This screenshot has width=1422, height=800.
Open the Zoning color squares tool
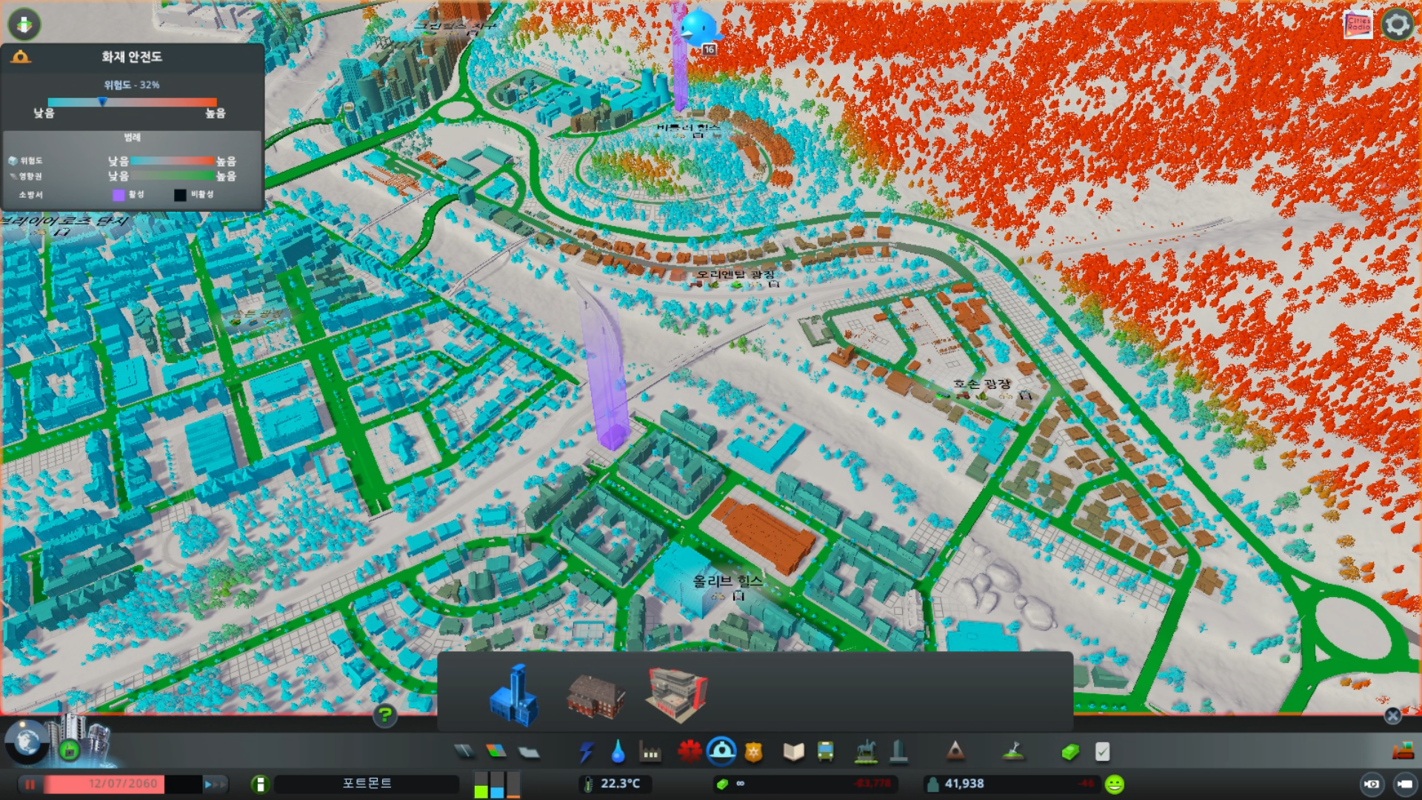(496, 752)
